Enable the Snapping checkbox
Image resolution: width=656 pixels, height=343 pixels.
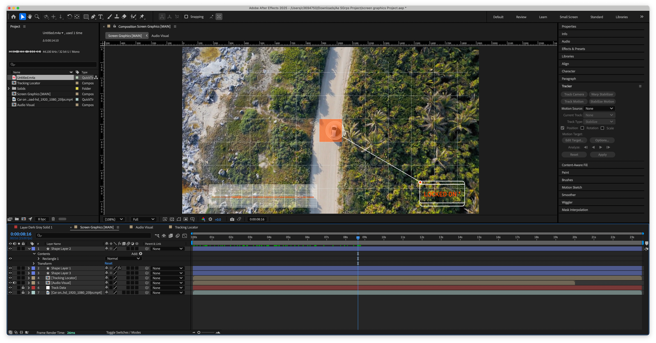point(186,17)
